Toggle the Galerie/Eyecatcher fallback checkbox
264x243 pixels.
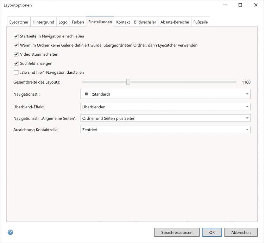click(16, 45)
